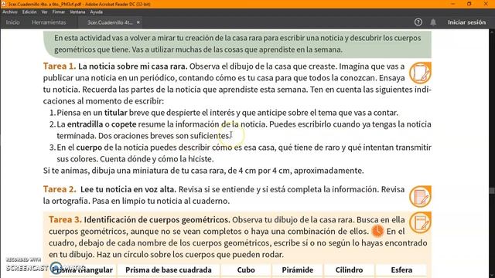Open the help question mark icon
The image size is (495, 278).
pyautogui.click(x=418, y=22)
